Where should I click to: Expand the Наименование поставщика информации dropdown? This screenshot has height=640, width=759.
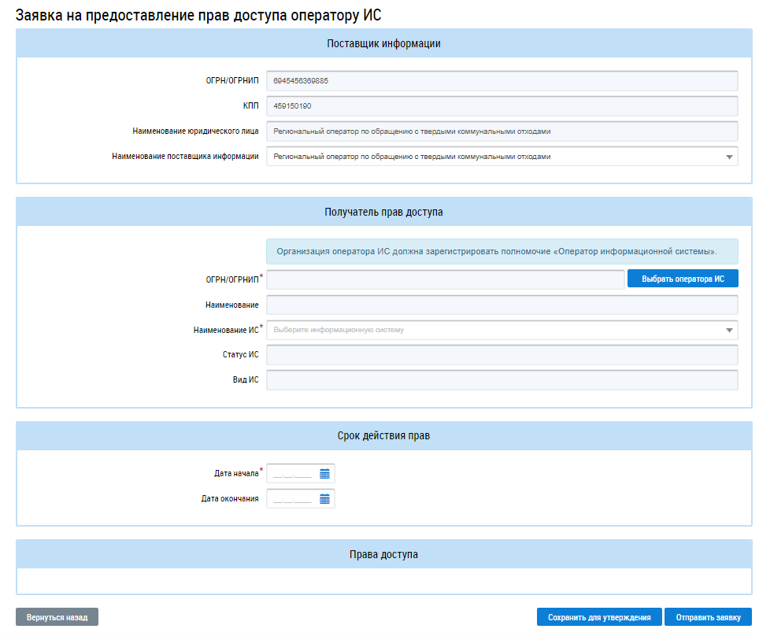tap(728, 157)
